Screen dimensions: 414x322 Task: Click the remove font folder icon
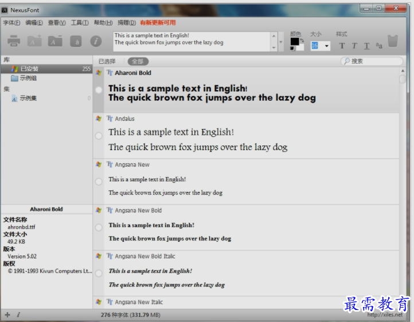[55, 41]
